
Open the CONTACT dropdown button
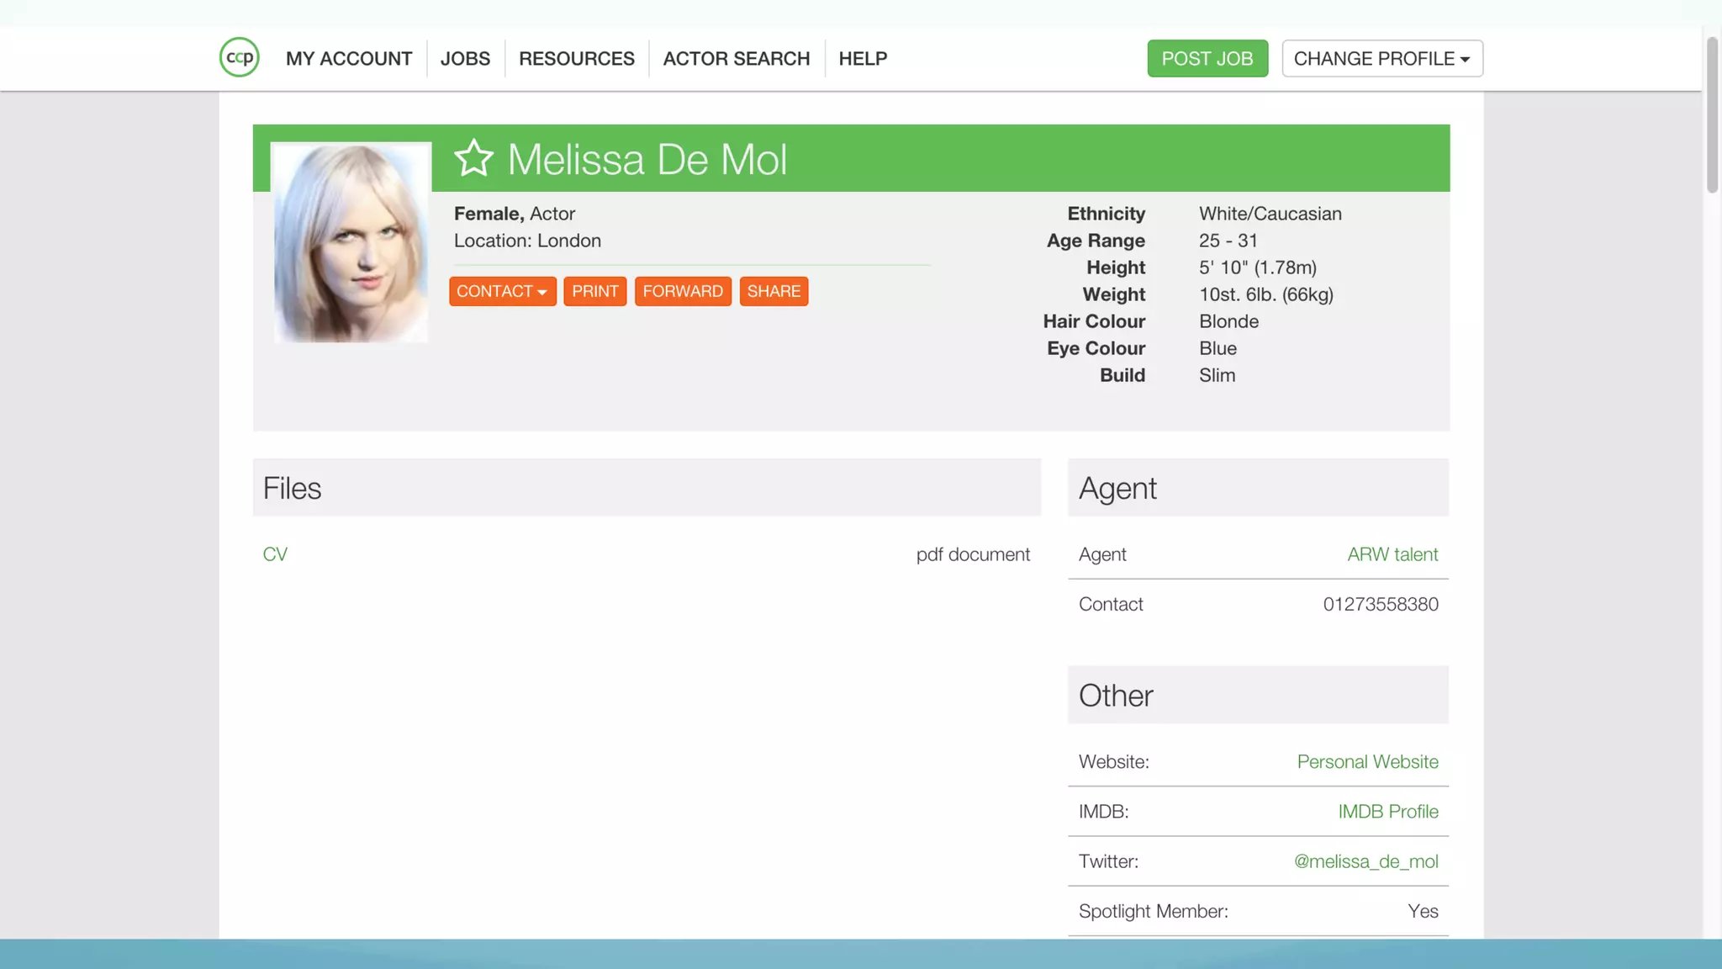502,291
